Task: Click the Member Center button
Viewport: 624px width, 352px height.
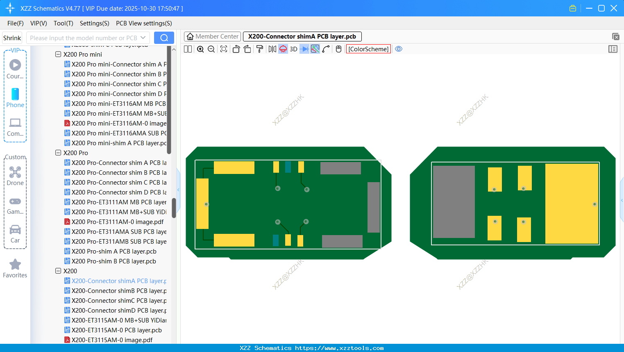Action: [x=212, y=37]
